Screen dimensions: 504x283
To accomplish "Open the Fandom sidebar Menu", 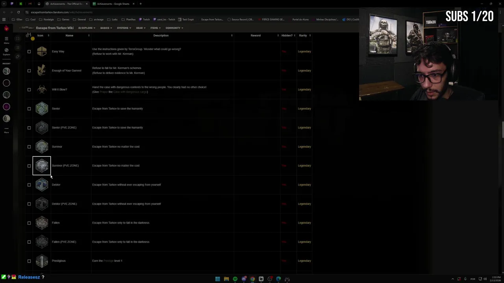I will [6, 40].
